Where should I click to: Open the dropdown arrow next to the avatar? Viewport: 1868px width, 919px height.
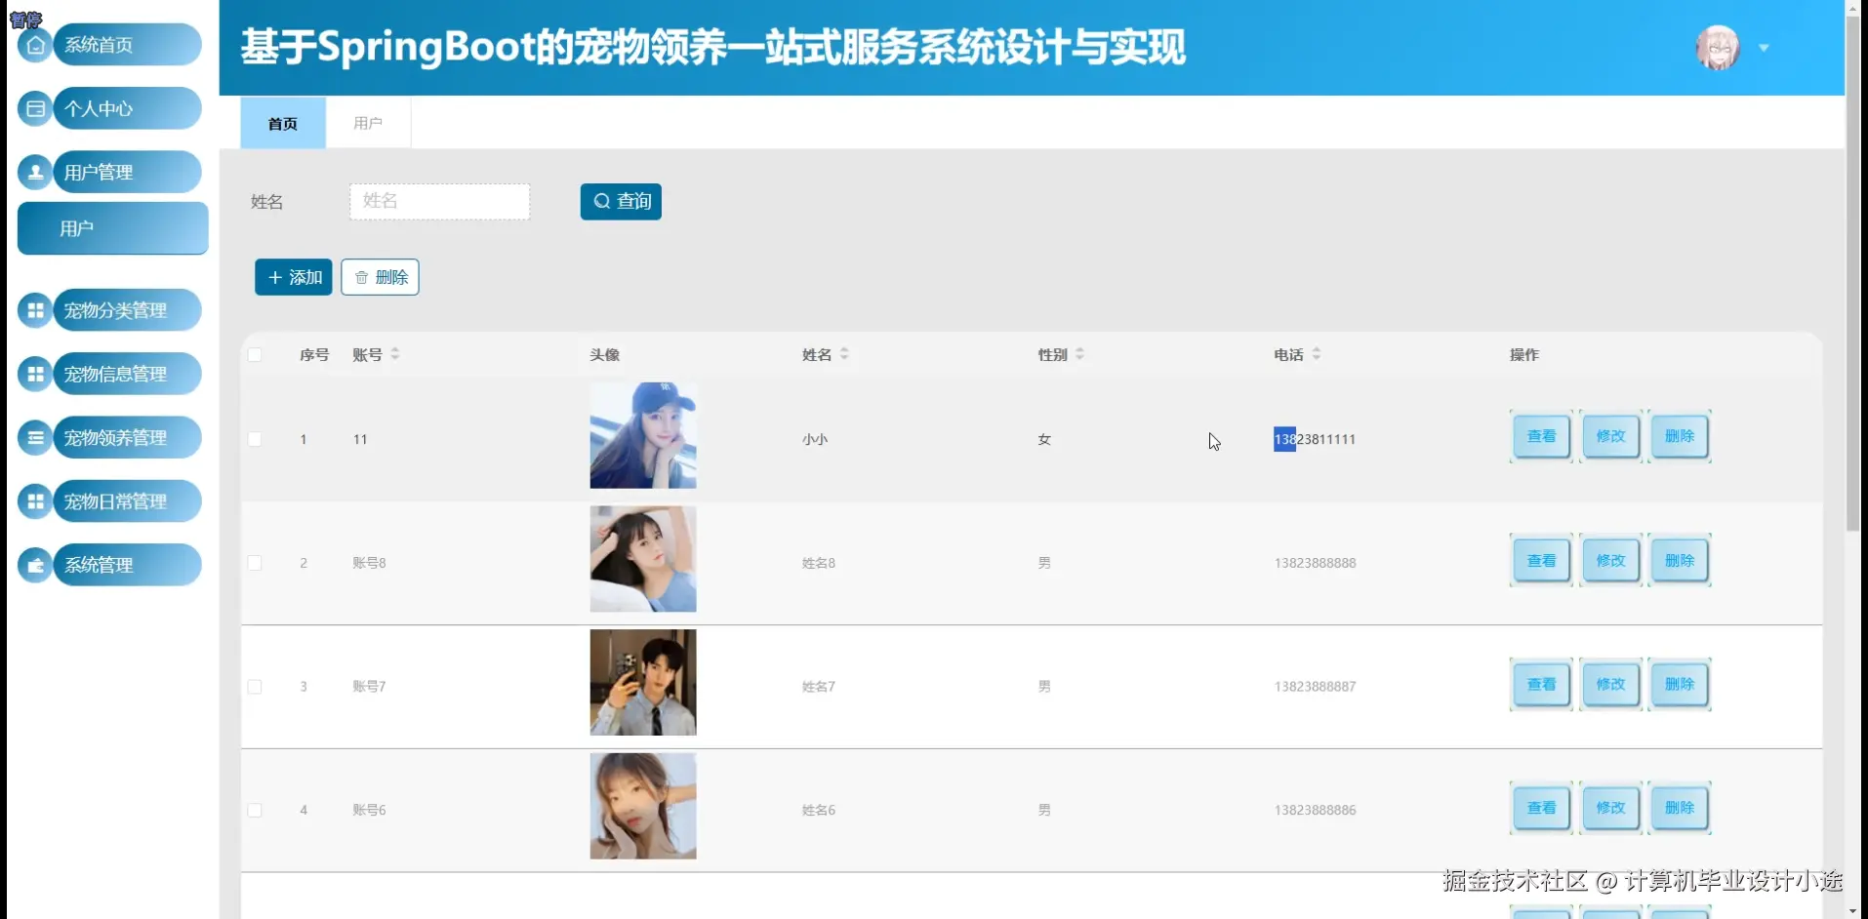pyautogui.click(x=1764, y=48)
